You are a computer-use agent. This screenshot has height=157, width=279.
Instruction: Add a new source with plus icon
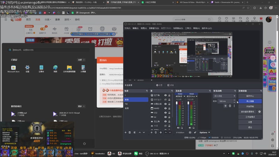(x=151, y=133)
